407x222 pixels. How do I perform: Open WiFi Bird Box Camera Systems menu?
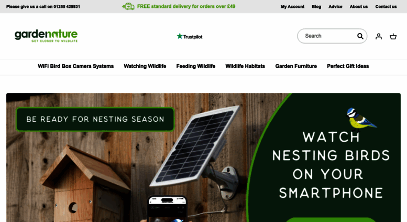(76, 66)
